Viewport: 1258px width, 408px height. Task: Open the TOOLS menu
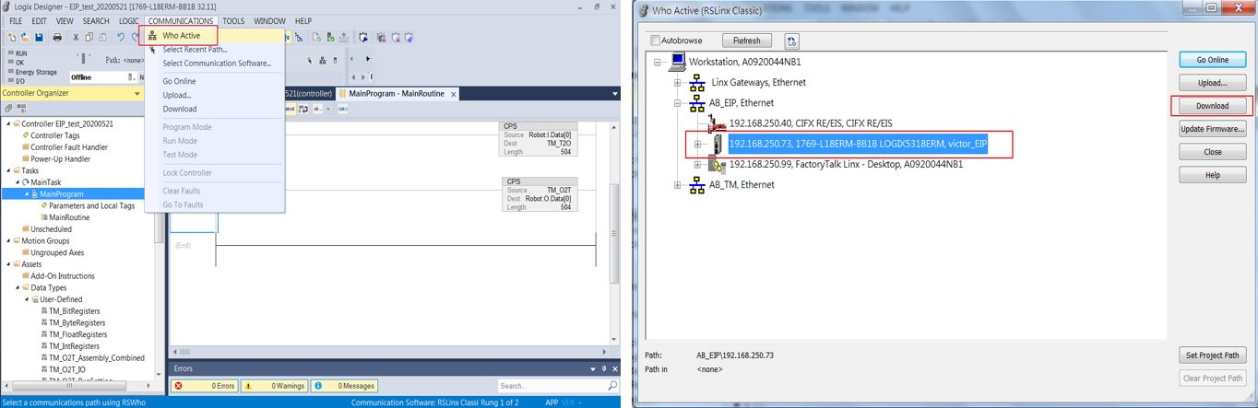tap(233, 21)
